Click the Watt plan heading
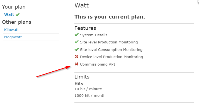Image resolution: width=199 pixels, height=112 pixels. (x=82, y=5)
